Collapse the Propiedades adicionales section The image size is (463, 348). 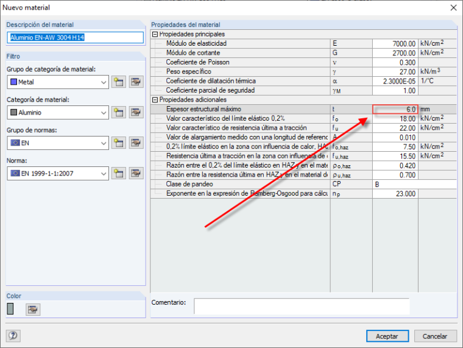155,100
